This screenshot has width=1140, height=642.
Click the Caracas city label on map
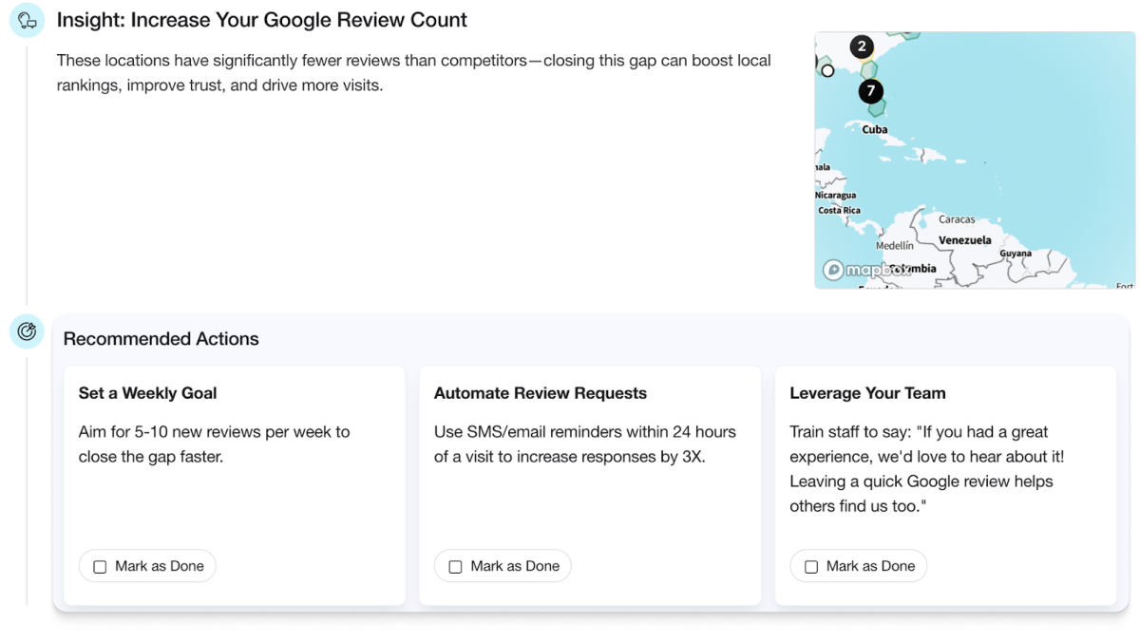tap(957, 219)
